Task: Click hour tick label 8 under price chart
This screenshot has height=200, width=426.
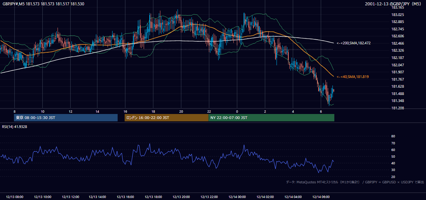Action: [x=15, y=111]
